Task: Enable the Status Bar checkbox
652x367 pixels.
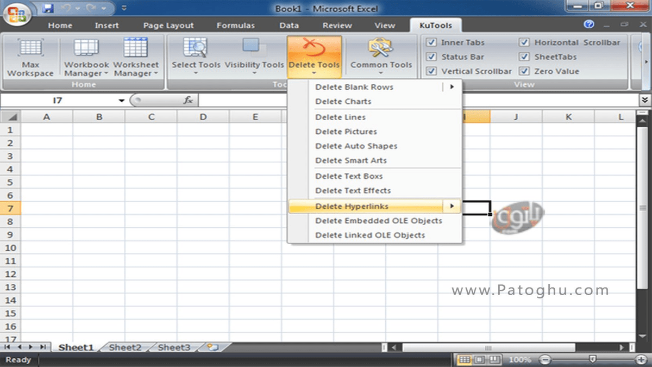Action: pos(431,57)
